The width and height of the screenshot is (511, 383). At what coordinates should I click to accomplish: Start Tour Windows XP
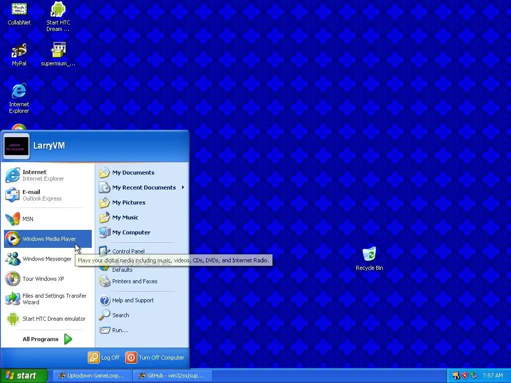coord(48,279)
